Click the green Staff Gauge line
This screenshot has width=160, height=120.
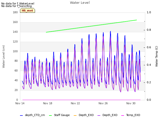coord(91,26)
